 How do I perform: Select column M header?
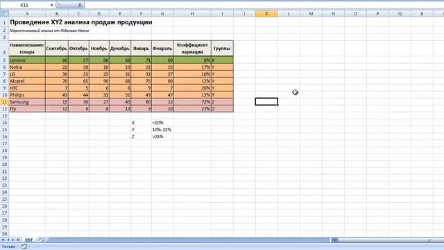point(311,14)
